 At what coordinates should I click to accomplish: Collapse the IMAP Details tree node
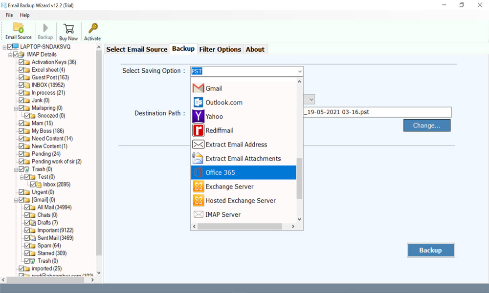[x=10, y=55]
